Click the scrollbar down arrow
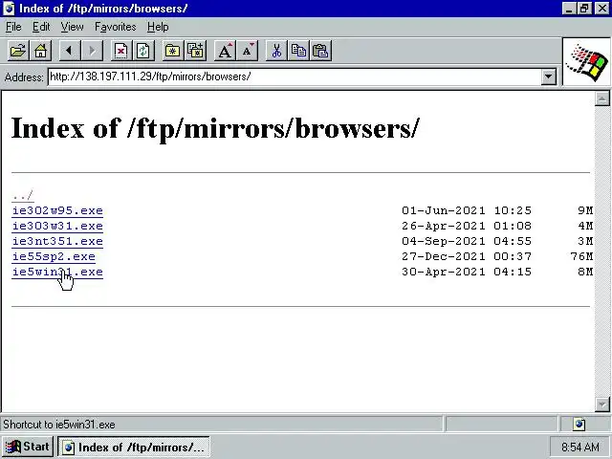This screenshot has height=459, width=612. pyautogui.click(x=602, y=404)
